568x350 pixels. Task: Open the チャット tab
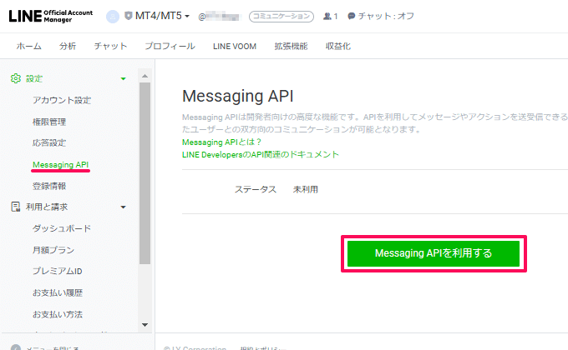point(110,47)
